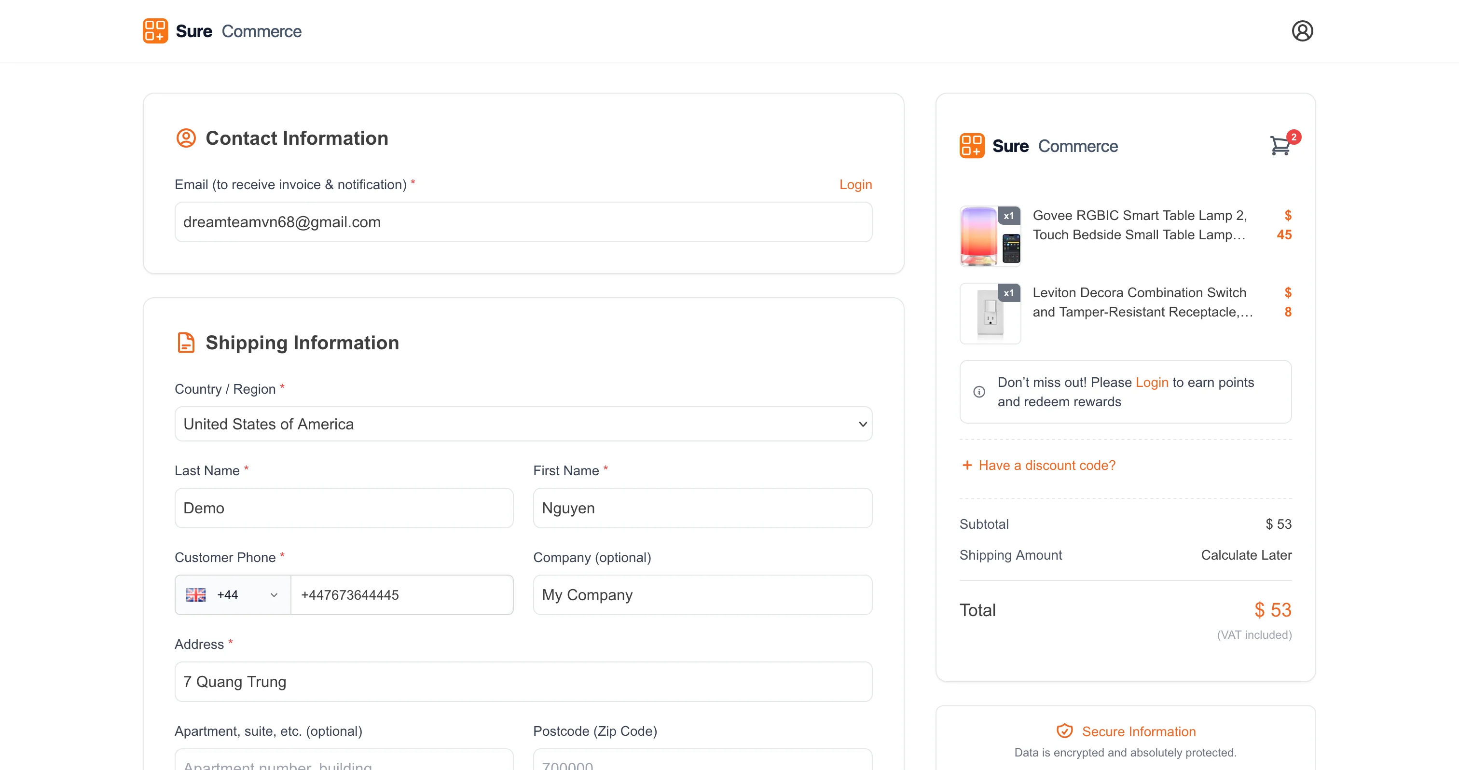The height and width of the screenshot is (770, 1459).
Task: Click the Sure Commerce logo in order summary
Action: (x=1038, y=146)
